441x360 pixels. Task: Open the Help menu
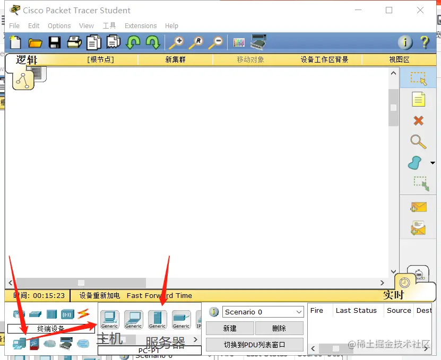[x=171, y=26]
